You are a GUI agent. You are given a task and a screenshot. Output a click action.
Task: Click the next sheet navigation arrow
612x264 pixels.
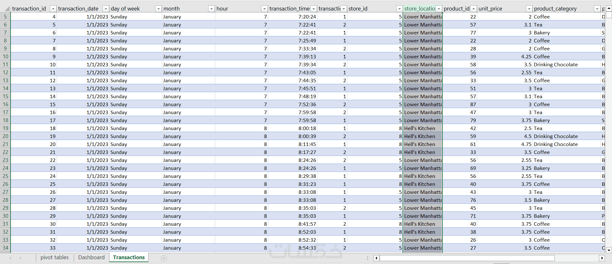point(20,258)
